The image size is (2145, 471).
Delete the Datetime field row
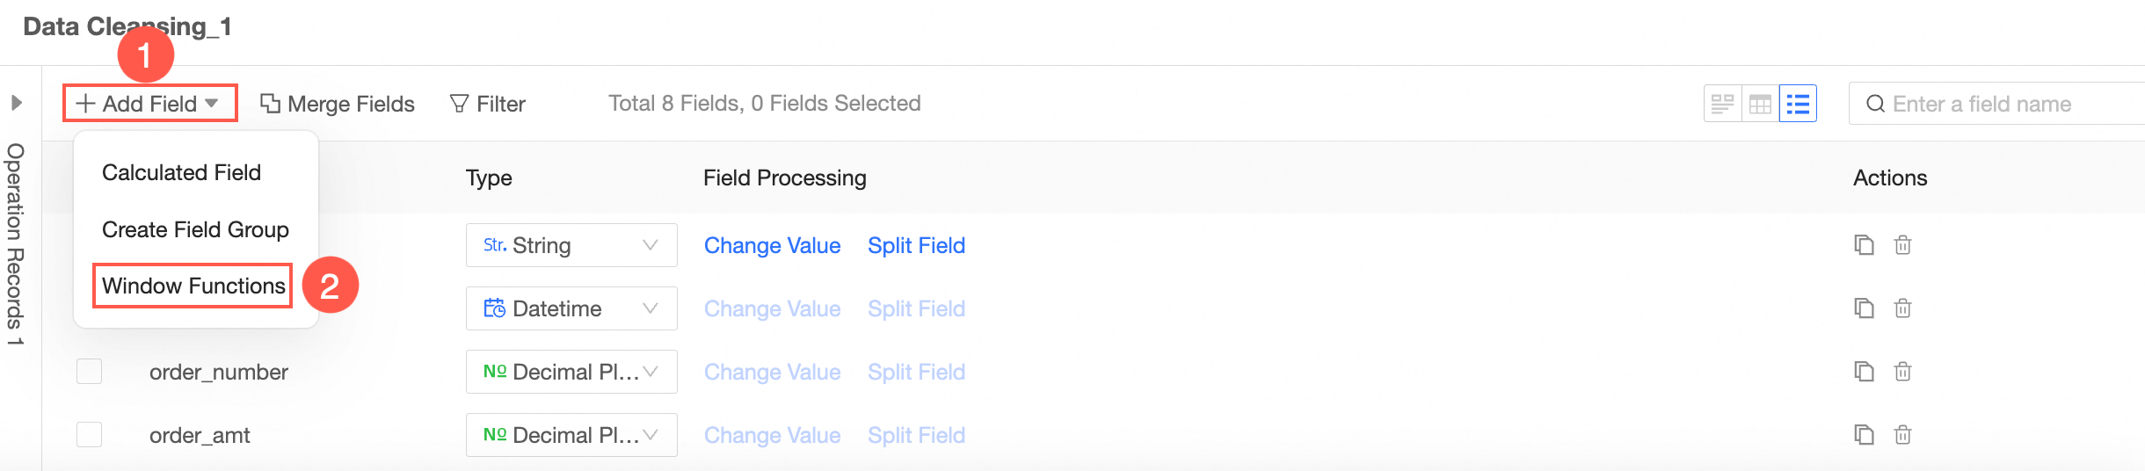[1902, 308]
